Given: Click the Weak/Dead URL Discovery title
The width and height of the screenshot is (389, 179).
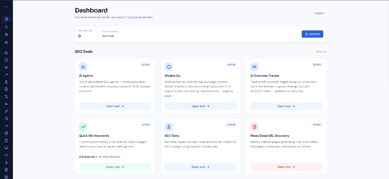Looking at the screenshot, I should click(x=270, y=136).
